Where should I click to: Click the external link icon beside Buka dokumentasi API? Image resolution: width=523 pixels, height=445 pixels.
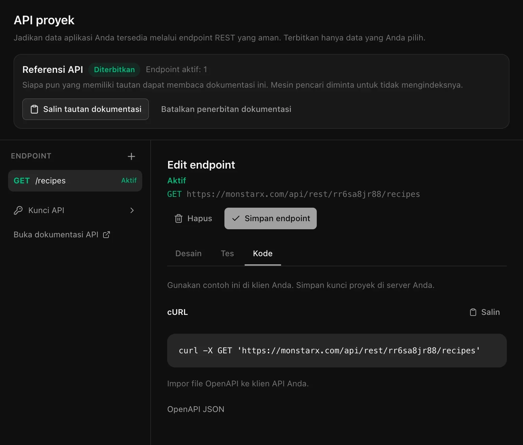[106, 235]
